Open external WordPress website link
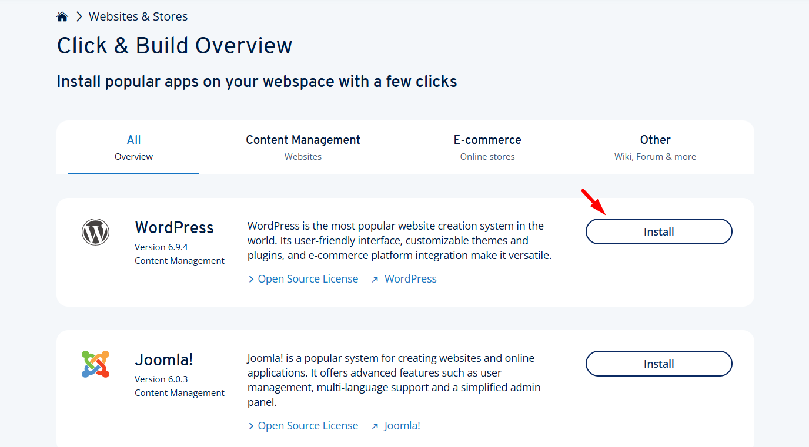 (404, 279)
